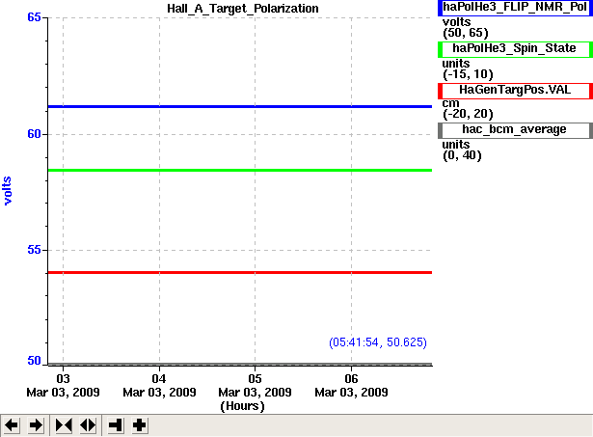This screenshot has height=437, width=593.
Task: Click the 55 y-axis value
Action: (34, 250)
